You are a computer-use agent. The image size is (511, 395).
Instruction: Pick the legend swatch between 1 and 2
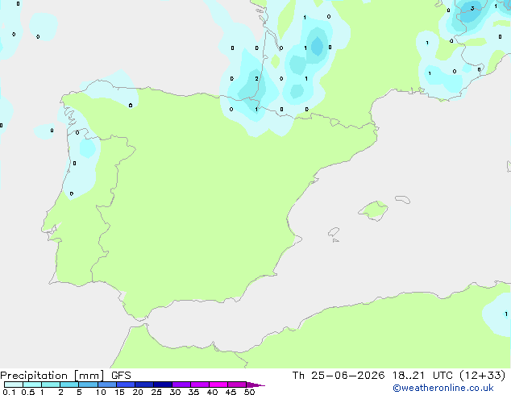tap(51, 385)
